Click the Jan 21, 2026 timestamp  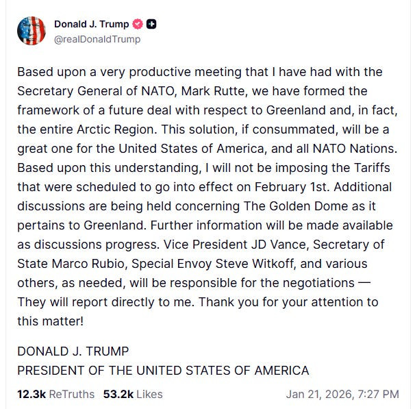click(x=342, y=393)
